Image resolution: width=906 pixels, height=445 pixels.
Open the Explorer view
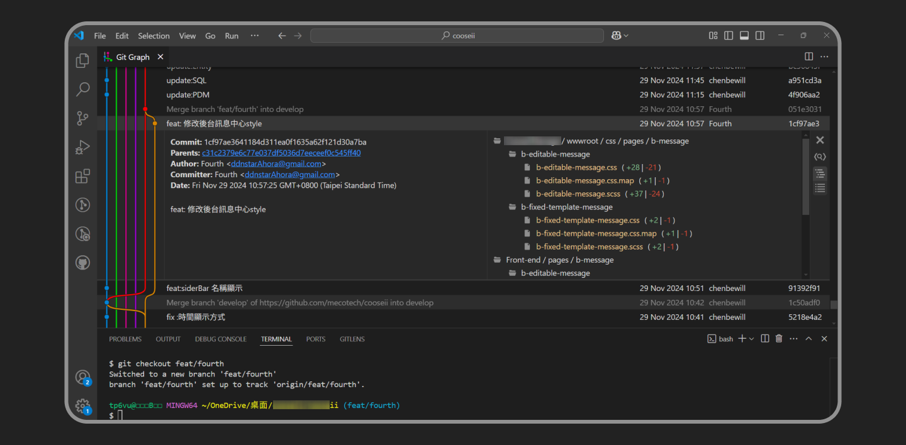click(82, 60)
